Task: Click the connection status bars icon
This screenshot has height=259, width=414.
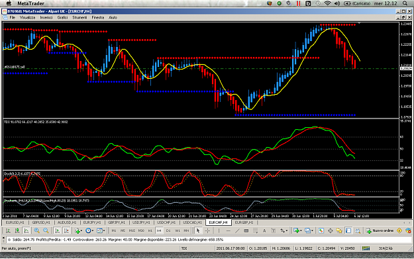Action: coord(366,248)
